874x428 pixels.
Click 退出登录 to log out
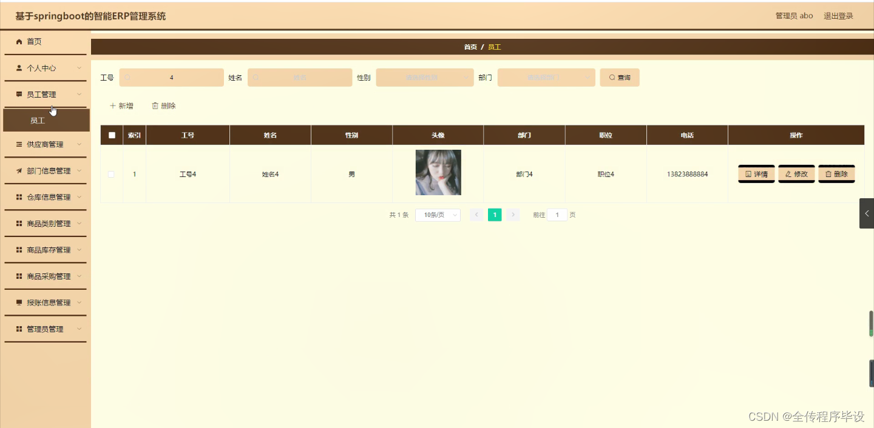(838, 15)
